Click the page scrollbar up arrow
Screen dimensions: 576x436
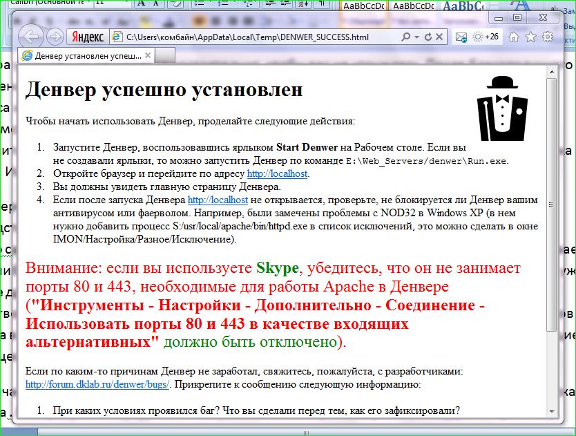pyautogui.click(x=552, y=72)
